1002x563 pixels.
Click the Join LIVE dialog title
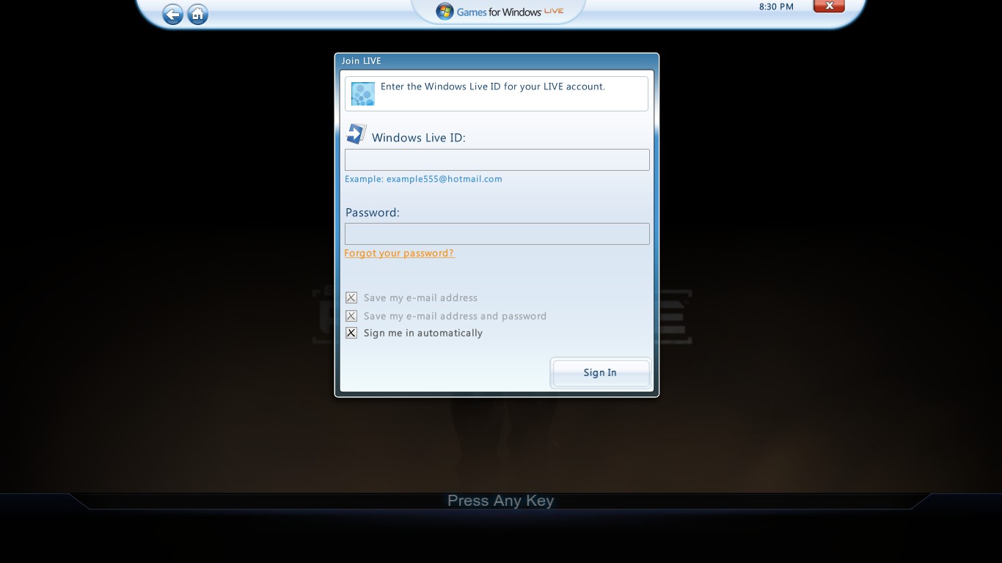tap(361, 61)
